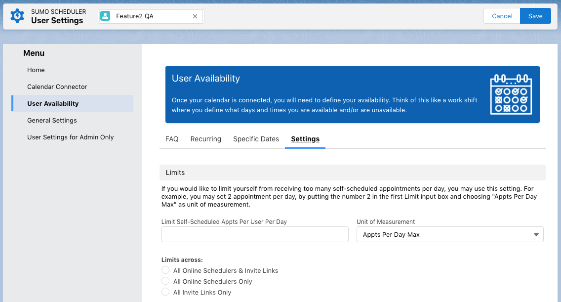Open User Settings for Admin Only

coord(71,137)
